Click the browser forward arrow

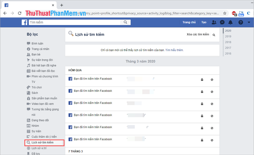12,13
